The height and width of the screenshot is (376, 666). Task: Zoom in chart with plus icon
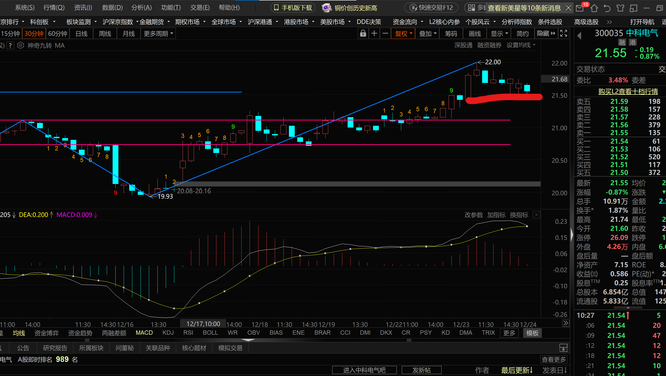click(374, 34)
